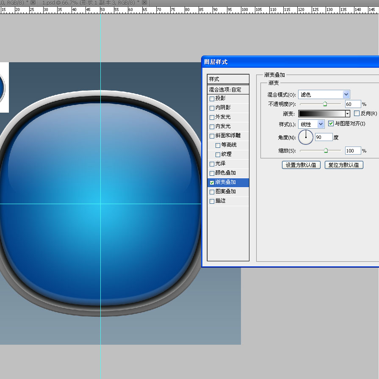Enable the 描边 stroke checkbox
The width and height of the screenshot is (379, 379).
point(212,201)
